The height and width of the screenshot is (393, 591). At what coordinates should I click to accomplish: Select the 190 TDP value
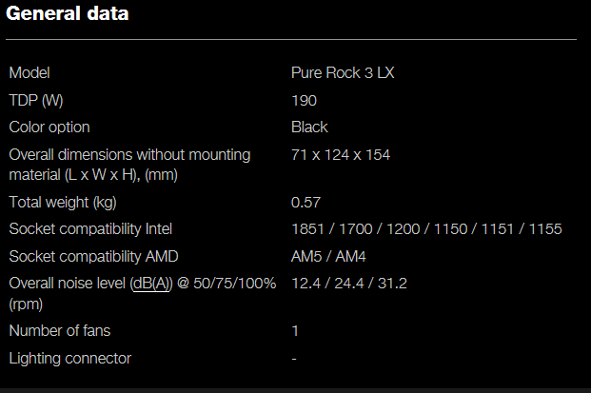(304, 101)
